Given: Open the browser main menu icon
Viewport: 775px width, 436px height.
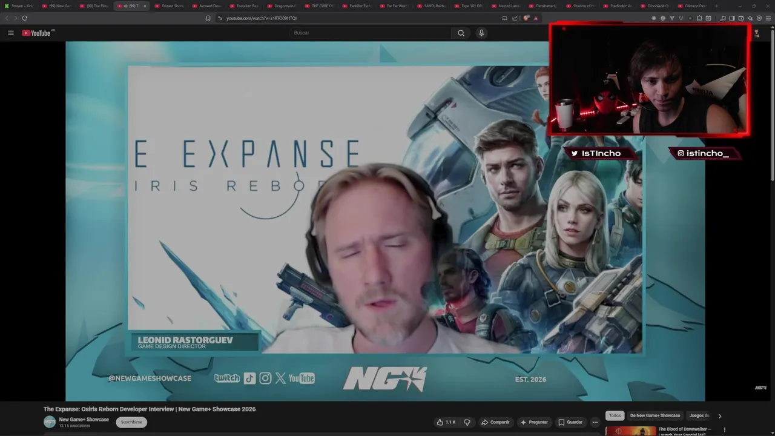Looking at the screenshot, I should click(x=769, y=18).
